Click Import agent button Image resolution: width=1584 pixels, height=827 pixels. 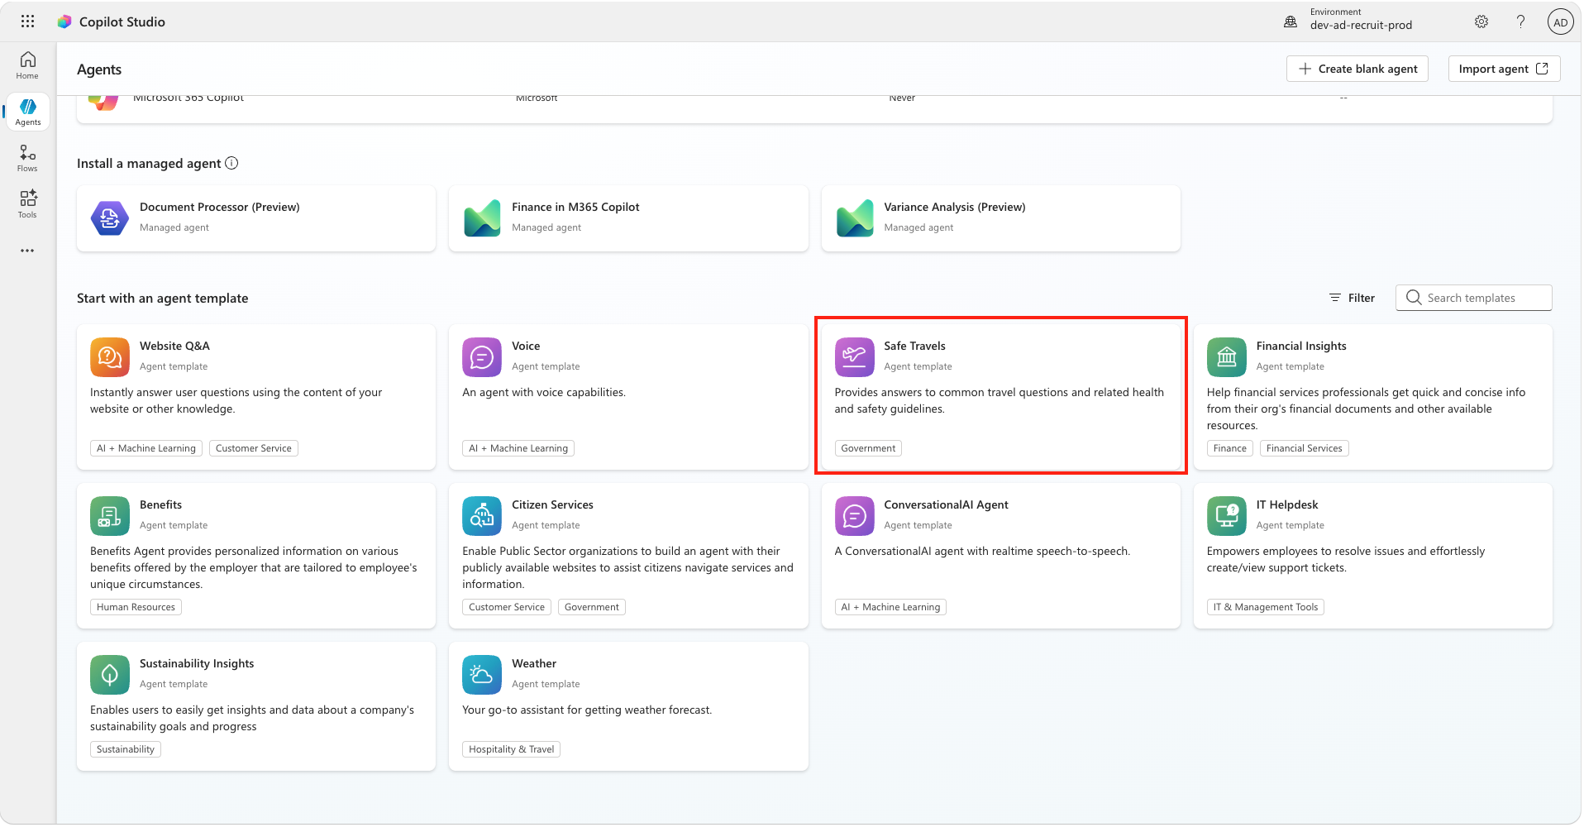(x=1504, y=69)
